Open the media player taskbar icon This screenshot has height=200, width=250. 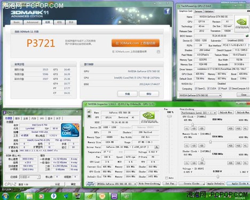[x=41, y=196]
